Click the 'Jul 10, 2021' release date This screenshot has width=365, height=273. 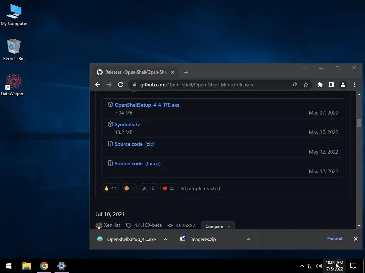110,214
